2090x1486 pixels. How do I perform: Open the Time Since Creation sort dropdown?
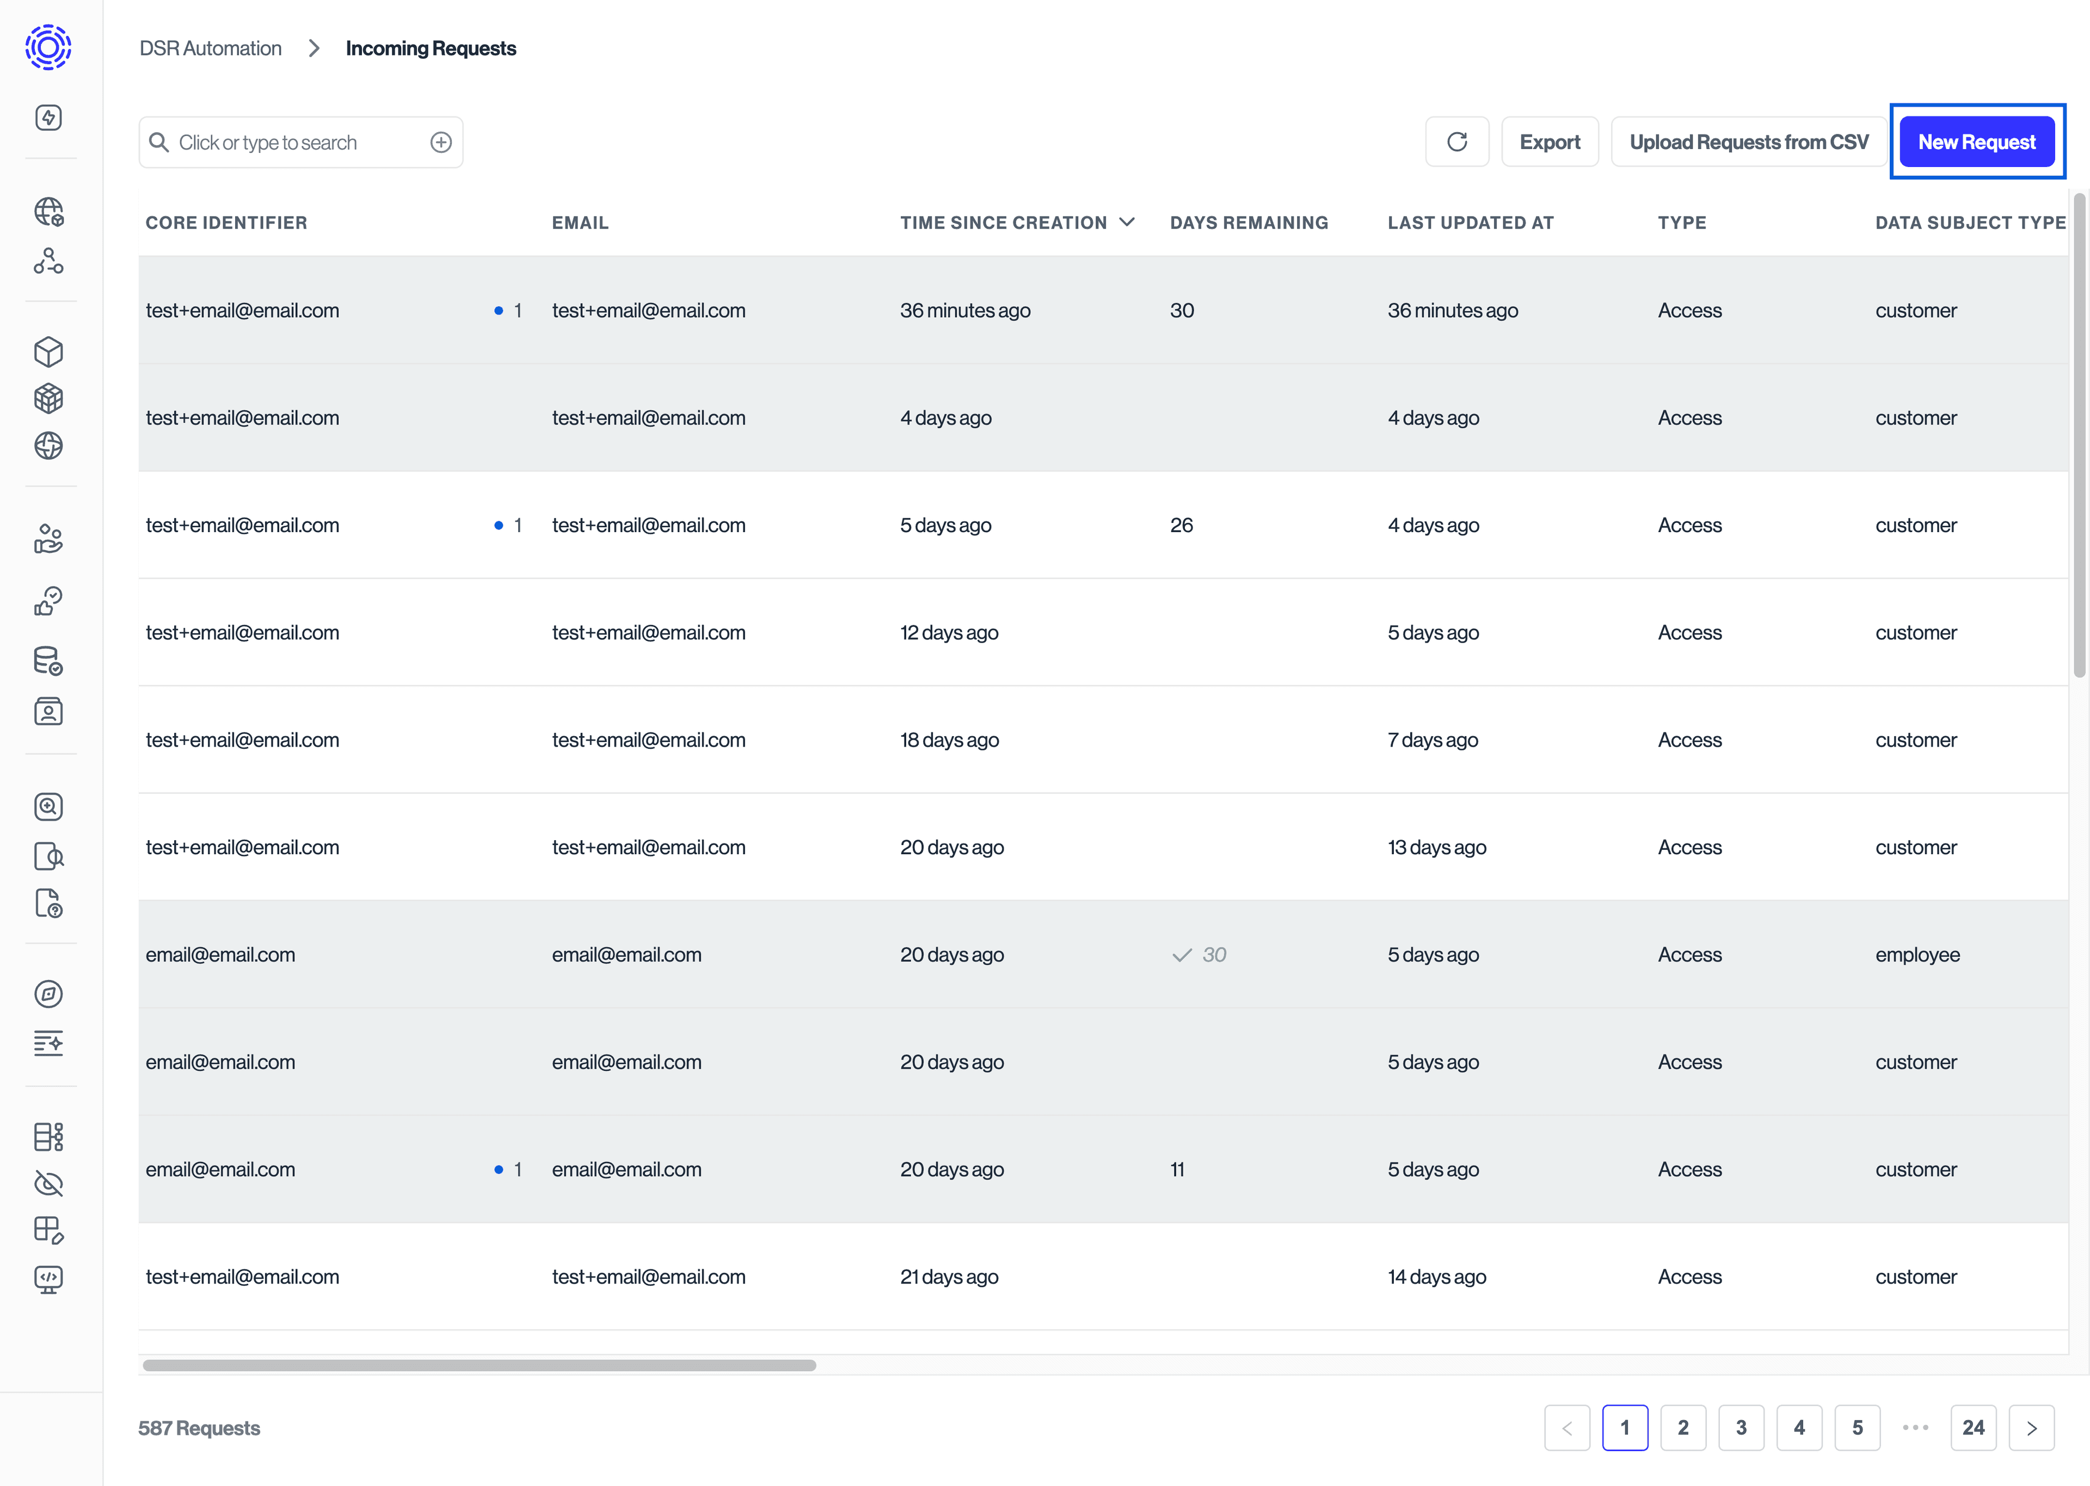1127,223
